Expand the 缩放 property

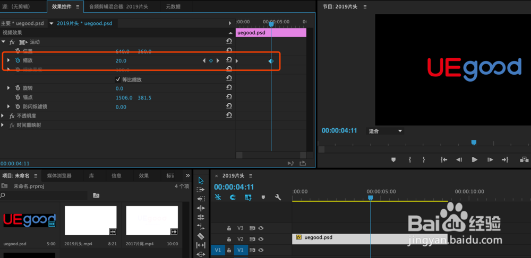tap(9, 60)
